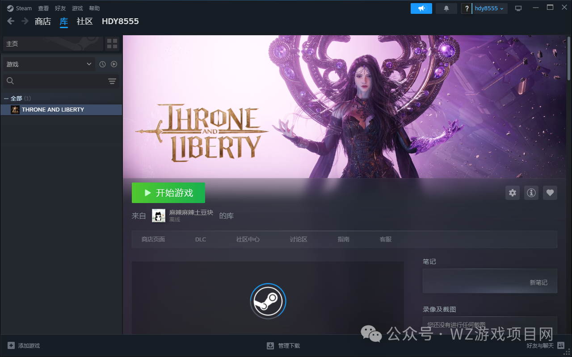Open game settings gear icon
The width and height of the screenshot is (572, 357).
[513, 193]
